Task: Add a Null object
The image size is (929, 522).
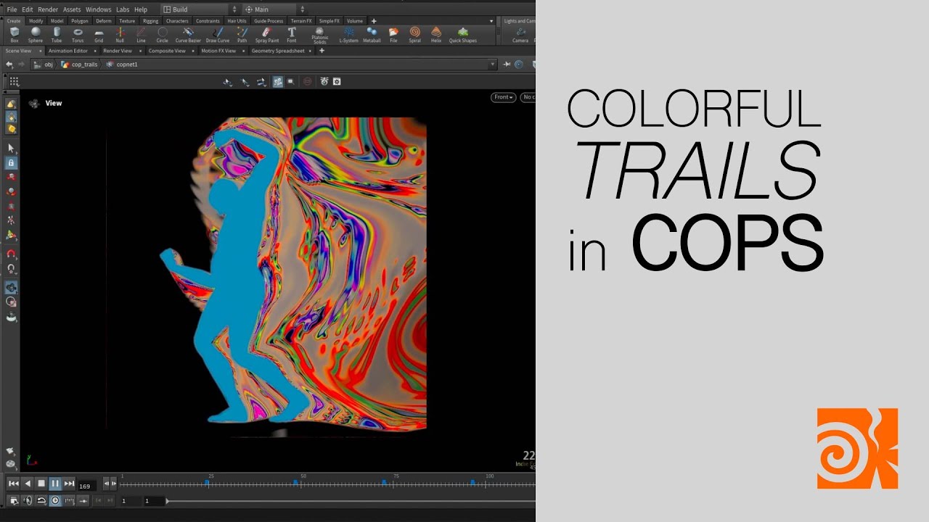Action: pos(120,35)
